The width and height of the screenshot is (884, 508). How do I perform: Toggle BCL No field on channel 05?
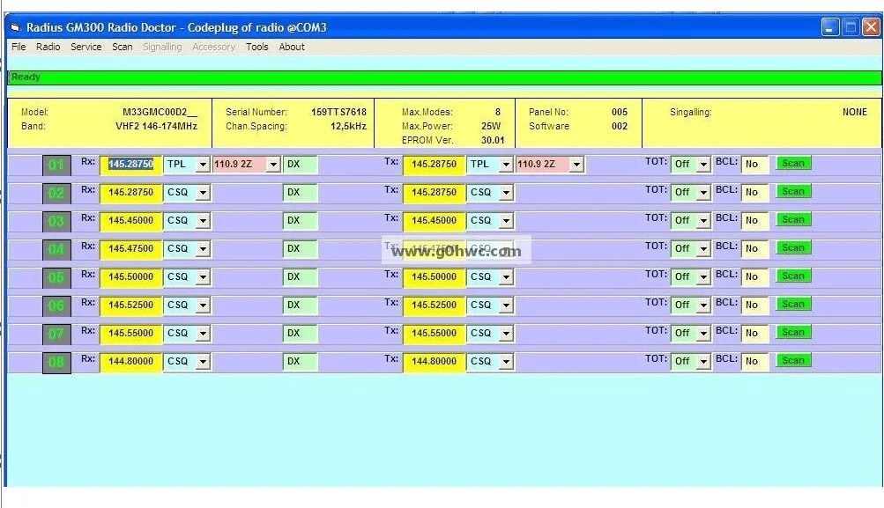(754, 277)
